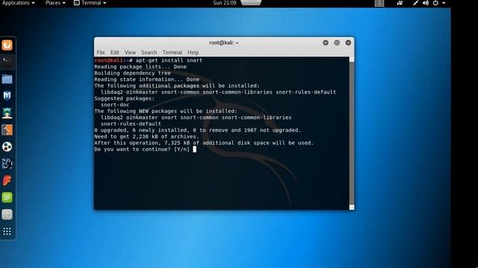Minimize the root@kali terminal window
Image resolution: width=478 pixels, height=268 pixels.
[x=326, y=43]
